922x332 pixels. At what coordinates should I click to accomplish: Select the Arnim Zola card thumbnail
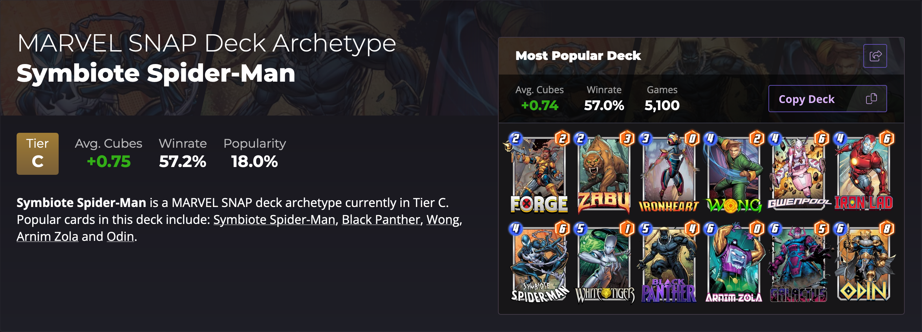click(734, 263)
